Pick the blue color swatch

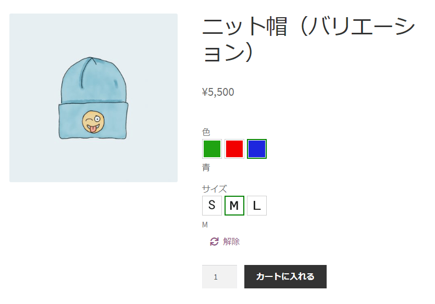tap(257, 149)
